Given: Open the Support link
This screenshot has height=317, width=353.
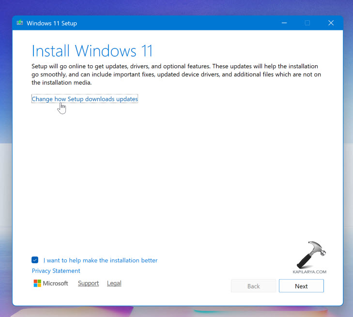Looking at the screenshot, I should [x=88, y=283].
